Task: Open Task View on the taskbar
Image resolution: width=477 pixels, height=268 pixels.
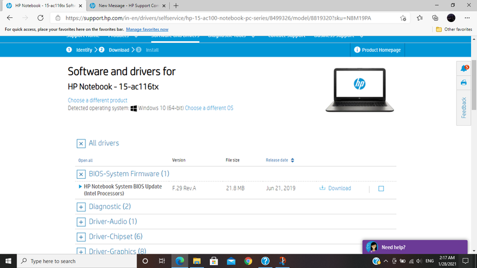Action: (x=162, y=261)
